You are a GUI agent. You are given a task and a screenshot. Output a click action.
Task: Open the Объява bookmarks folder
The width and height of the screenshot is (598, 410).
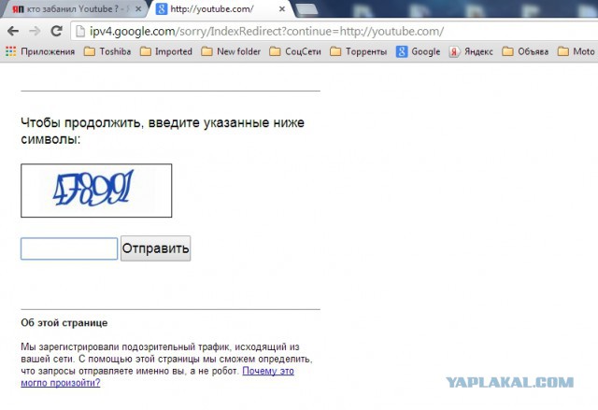pos(525,51)
